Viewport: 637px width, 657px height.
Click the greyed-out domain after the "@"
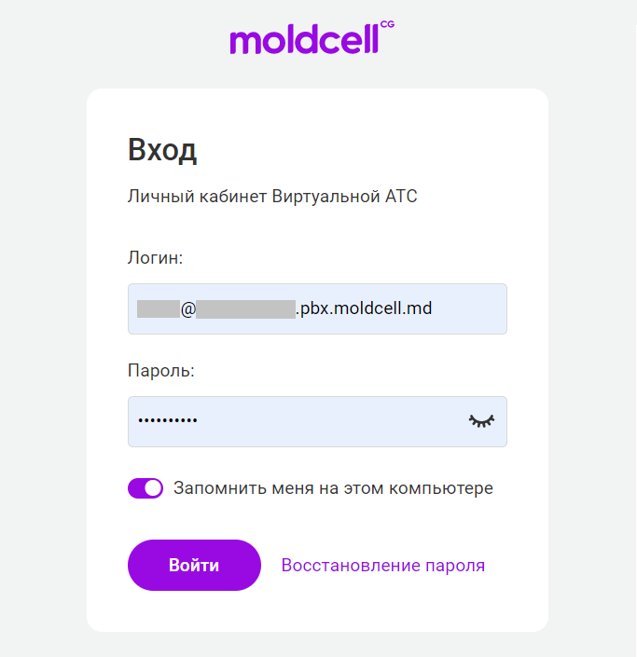click(x=246, y=308)
